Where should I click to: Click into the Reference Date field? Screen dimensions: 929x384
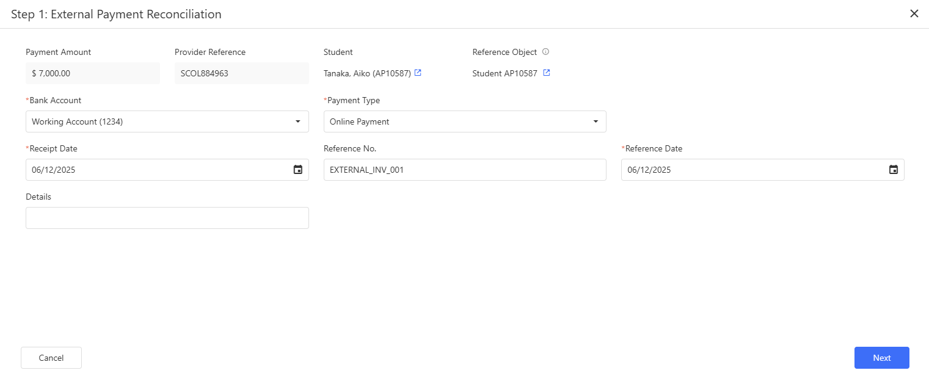tap(751, 170)
